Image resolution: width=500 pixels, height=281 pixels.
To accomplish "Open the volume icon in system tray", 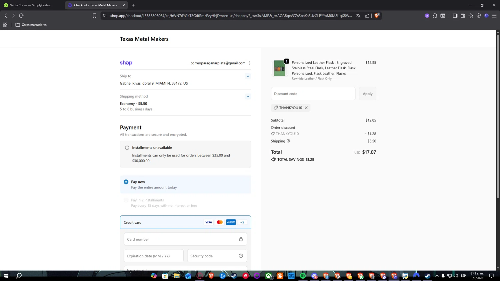I will pos(456,276).
